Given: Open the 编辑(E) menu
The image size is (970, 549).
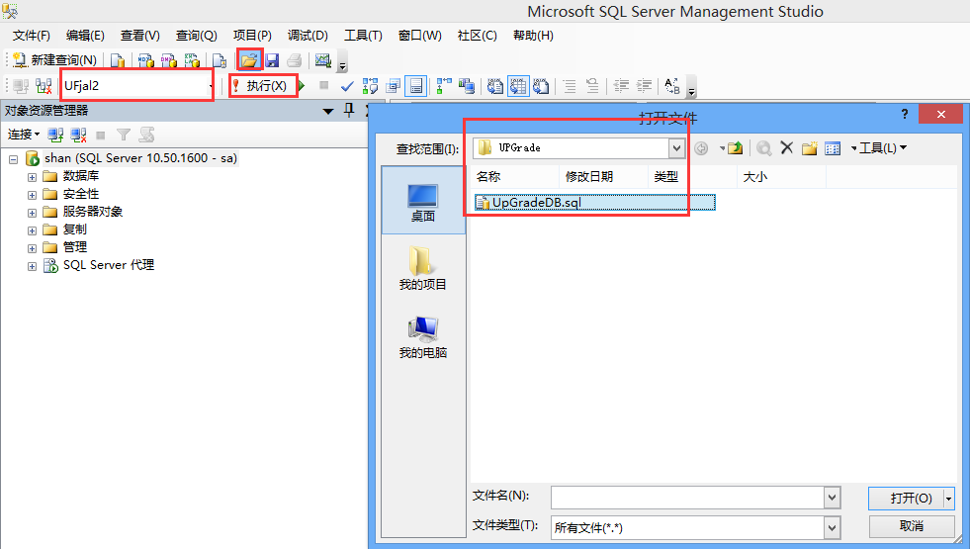Looking at the screenshot, I should click(x=85, y=36).
